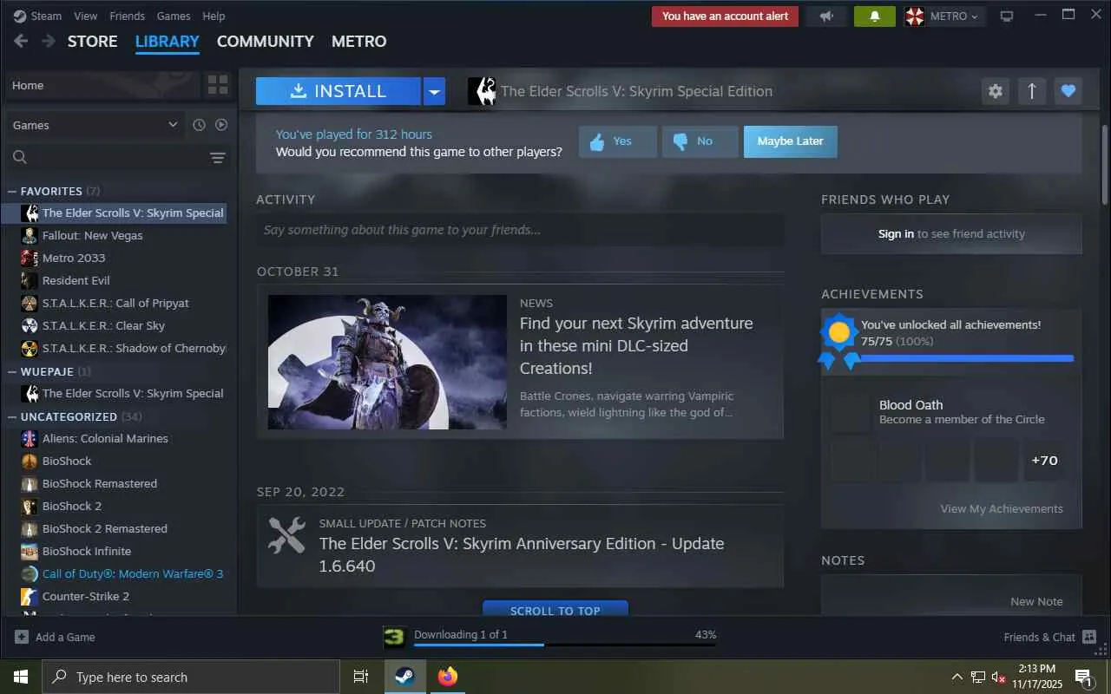
Task: Open the Skyrim news article thumbnail
Action: coord(387,362)
